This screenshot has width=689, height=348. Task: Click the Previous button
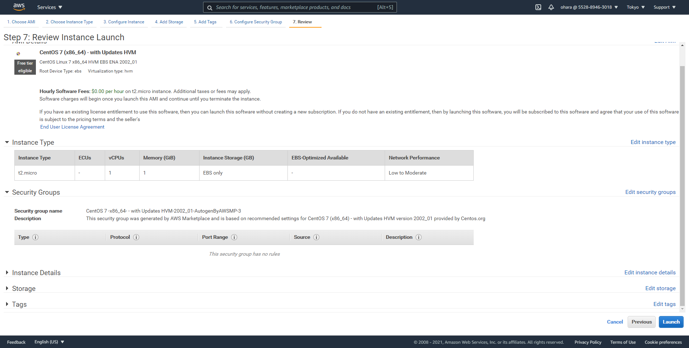pos(642,322)
